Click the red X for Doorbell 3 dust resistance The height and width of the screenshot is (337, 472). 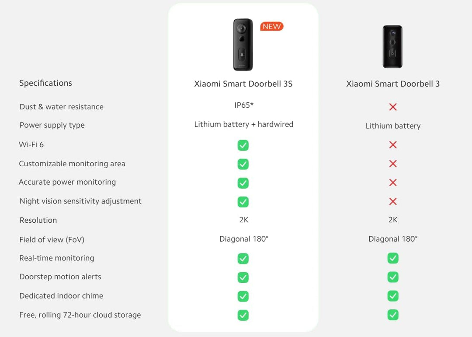click(x=393, y=107)
